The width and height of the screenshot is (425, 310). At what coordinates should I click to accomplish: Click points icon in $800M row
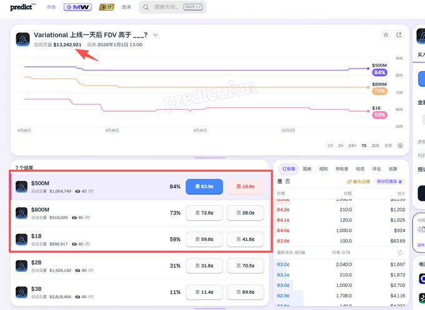pos(74,218)
